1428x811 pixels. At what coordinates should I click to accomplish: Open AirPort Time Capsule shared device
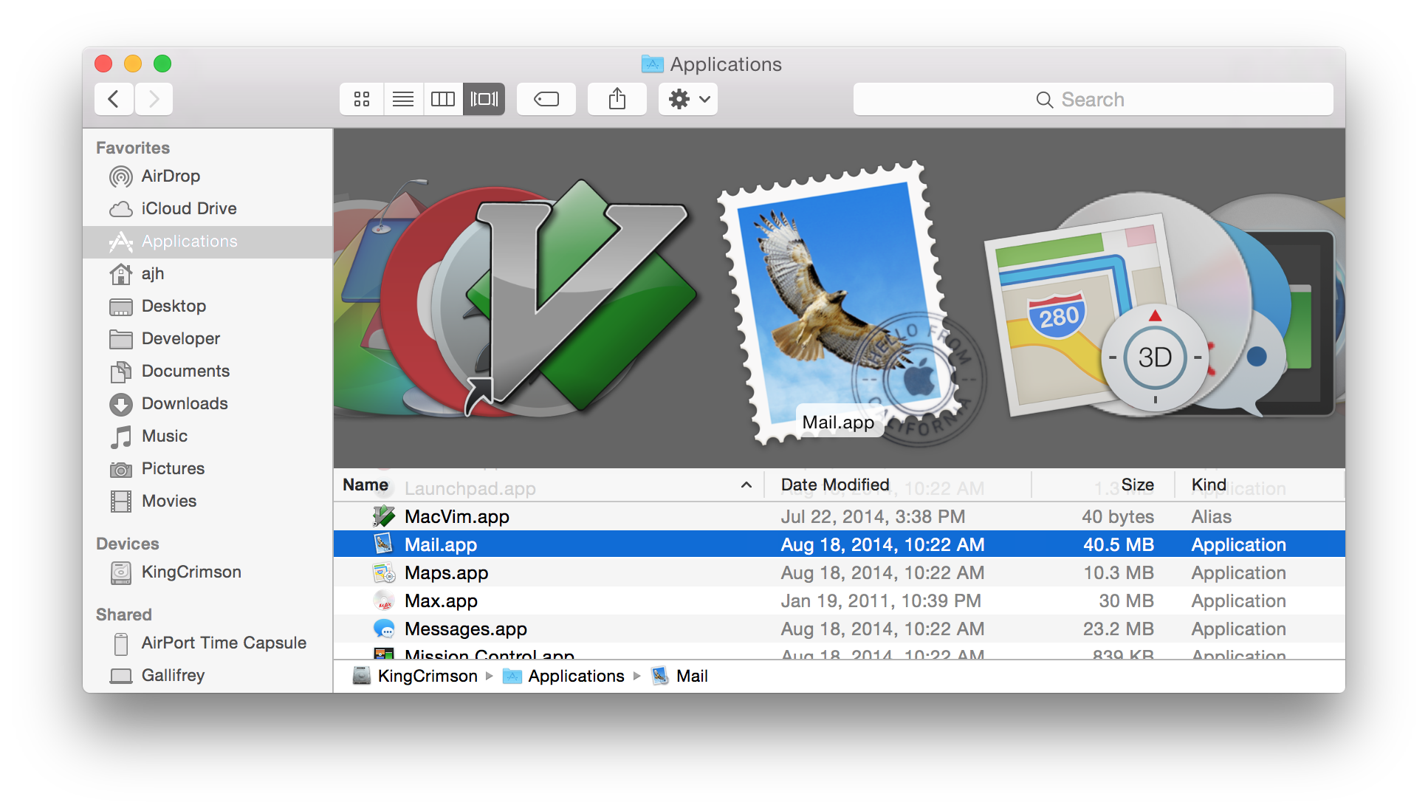click(x=207, y=643)
